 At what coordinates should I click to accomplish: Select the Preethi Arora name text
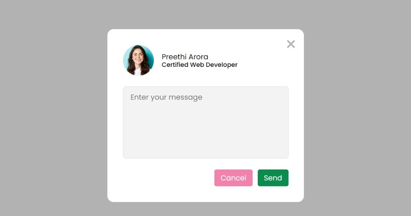[x=185, y=57]
